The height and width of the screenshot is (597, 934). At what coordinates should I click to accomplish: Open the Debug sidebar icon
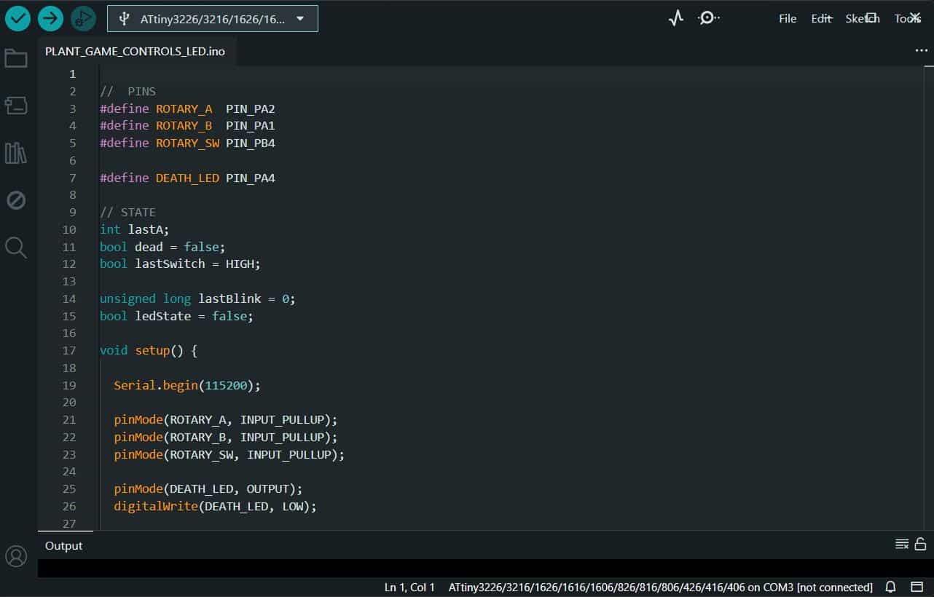16,200
